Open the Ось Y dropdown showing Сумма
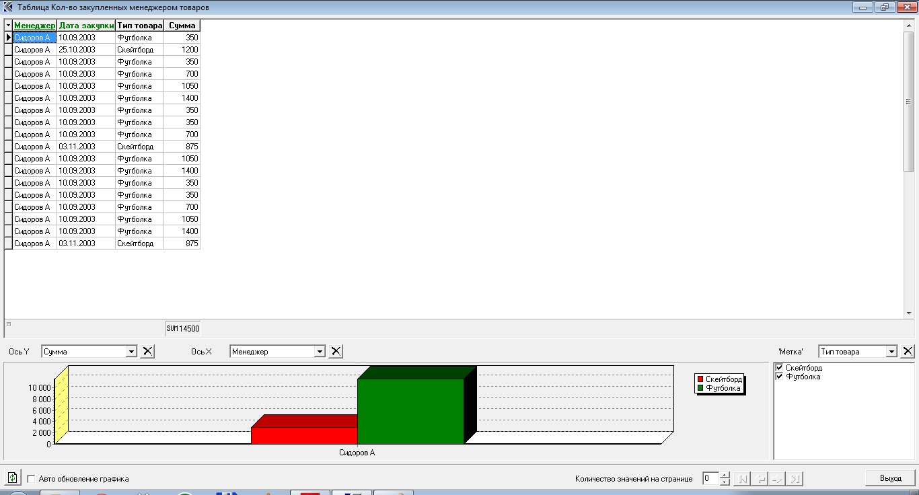 point(131,351)
